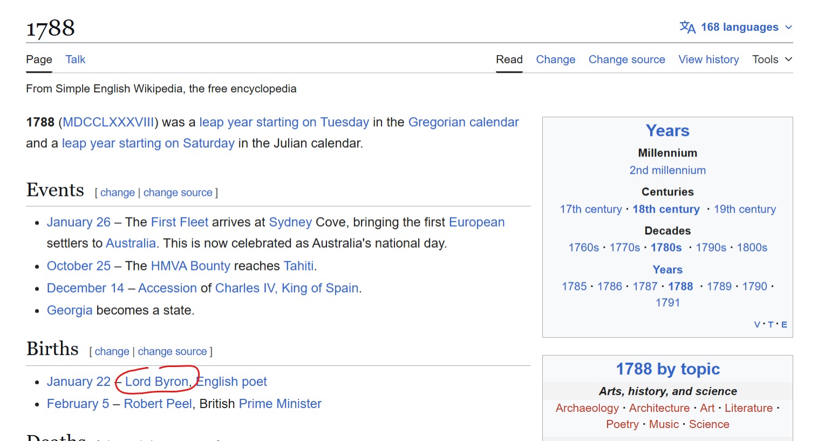The image size is (818, 441).
Task: Open the Gregorian calendar link
Action: point(463,122)
